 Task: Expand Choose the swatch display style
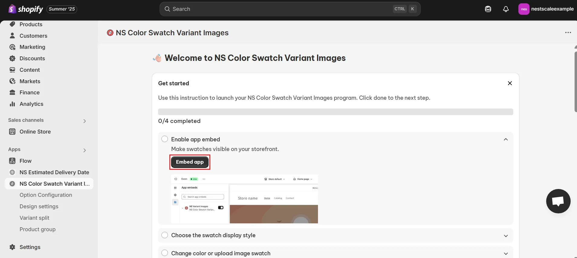click(x=506, y=236)
